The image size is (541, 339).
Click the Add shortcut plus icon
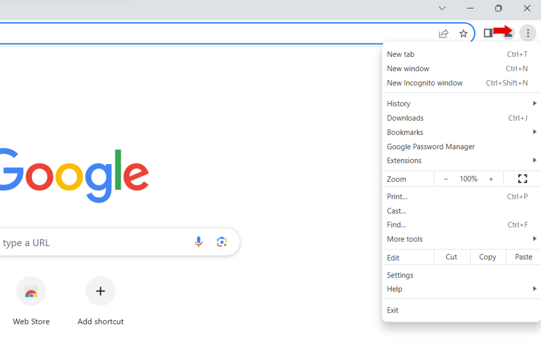coord(100,291)
